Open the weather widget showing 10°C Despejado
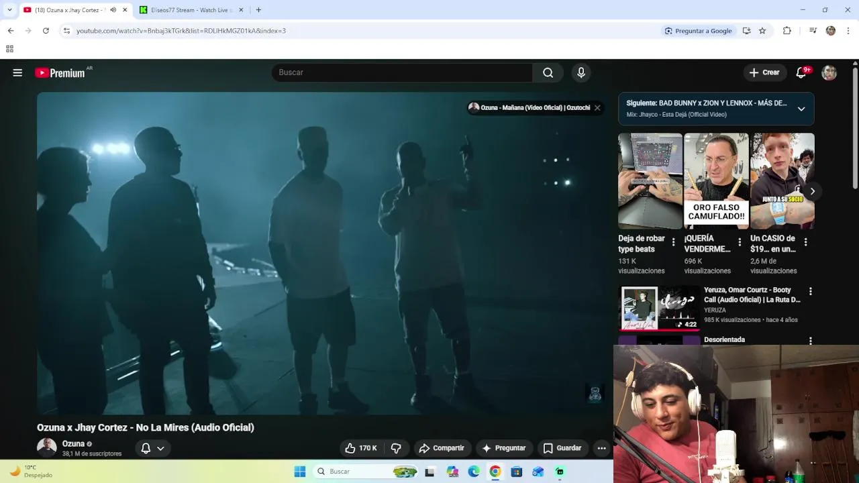Viewport: 859px width, 483px height. [x=30, y=472]
